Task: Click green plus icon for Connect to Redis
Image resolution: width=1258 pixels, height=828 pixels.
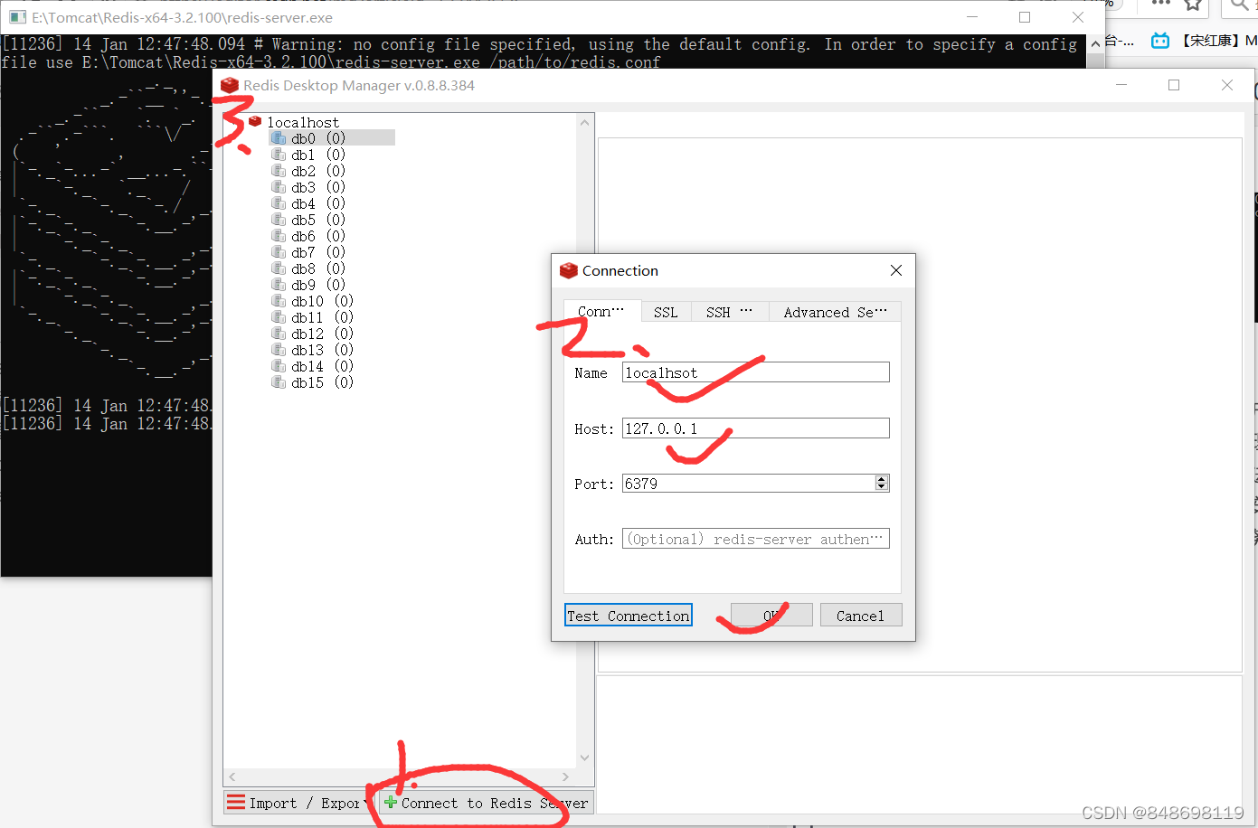Action: tap(391, 802)
